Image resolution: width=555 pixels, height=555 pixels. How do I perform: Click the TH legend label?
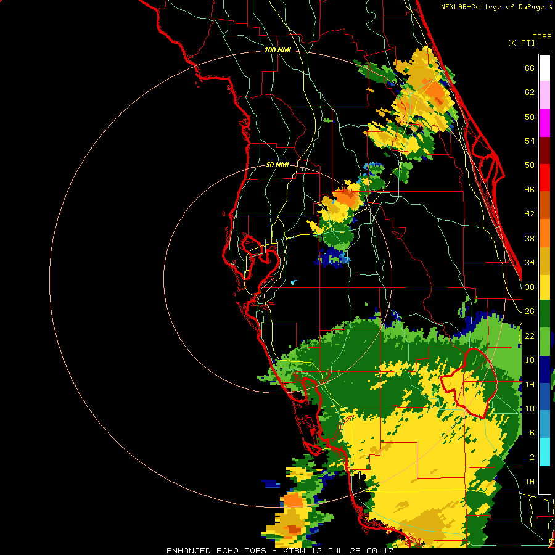pos(530,482)
